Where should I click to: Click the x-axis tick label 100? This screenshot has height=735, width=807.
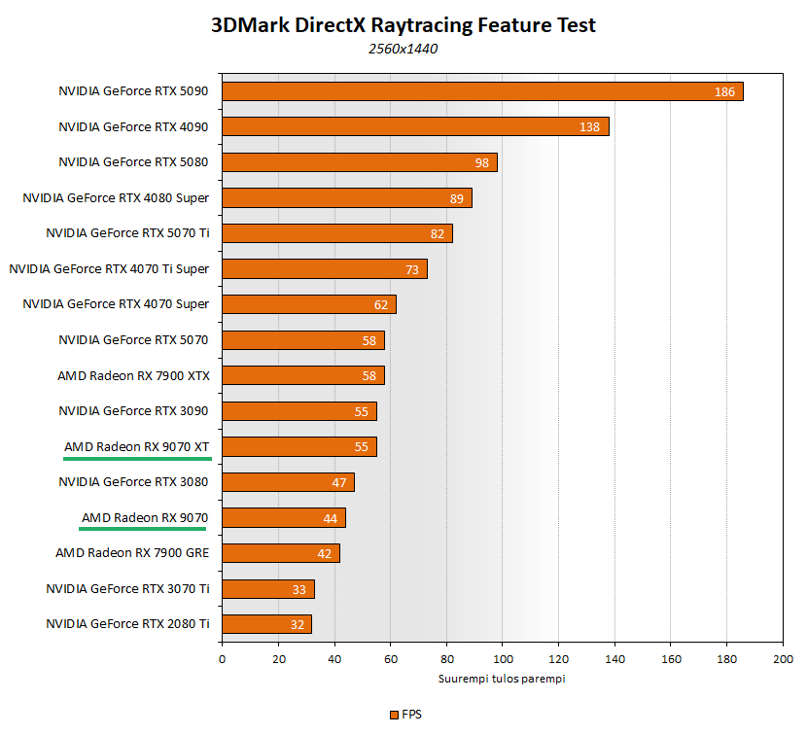(503, 659)
